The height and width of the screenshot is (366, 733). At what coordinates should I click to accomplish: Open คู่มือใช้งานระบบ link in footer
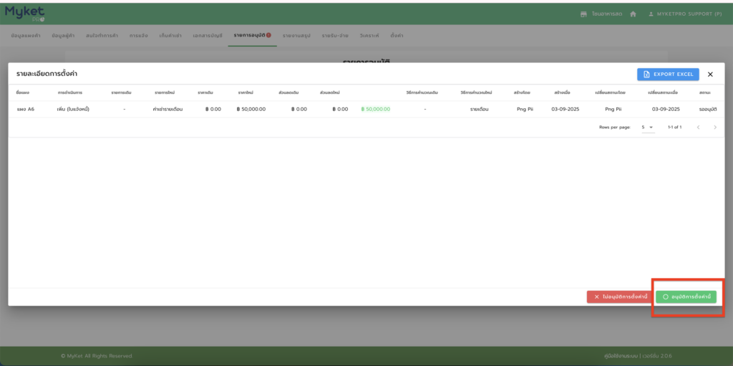[621, 356]
